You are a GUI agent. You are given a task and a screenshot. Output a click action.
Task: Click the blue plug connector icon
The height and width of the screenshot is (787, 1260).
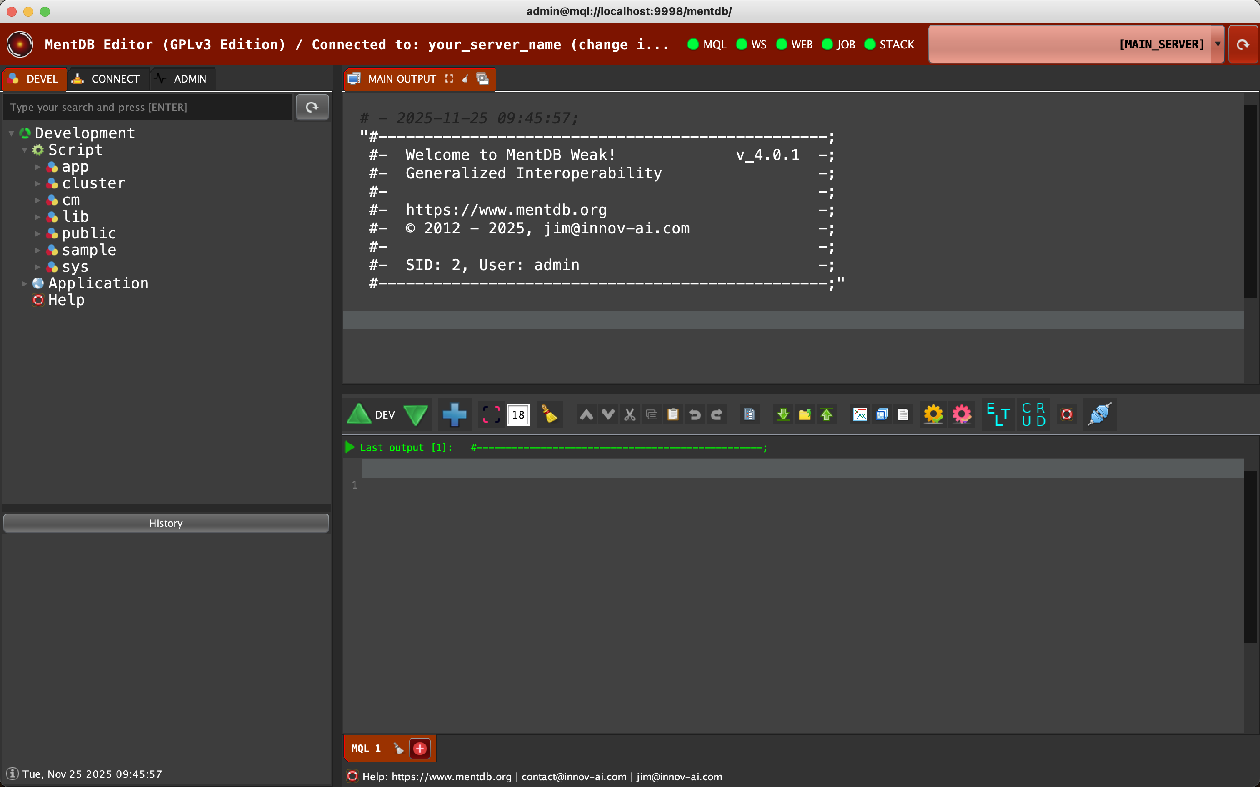tap(1099, 414)
